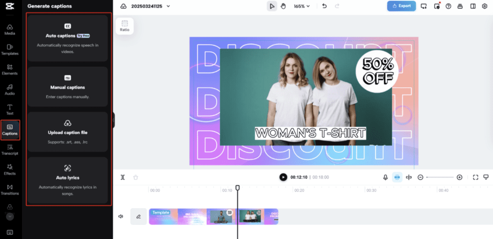Image resolution: width=493 pixels, height=239 pixels.
Task: Click the playhead handle on the timeline
Action: (237, 187)
